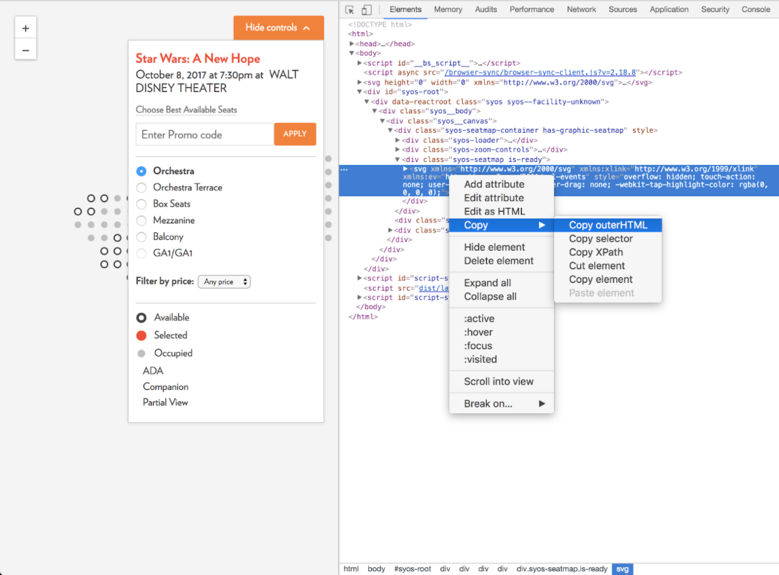Open the Break on submenu arrow
779x575 pixels.
click(542, 404)
